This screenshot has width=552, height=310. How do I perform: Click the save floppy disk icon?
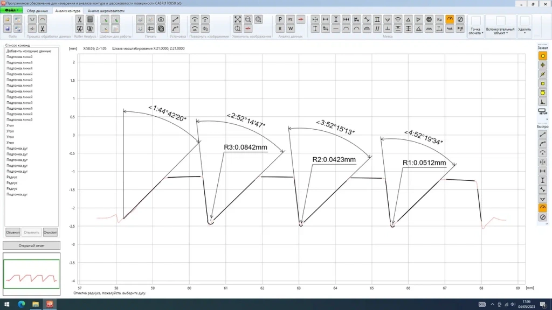click(8, 28)
